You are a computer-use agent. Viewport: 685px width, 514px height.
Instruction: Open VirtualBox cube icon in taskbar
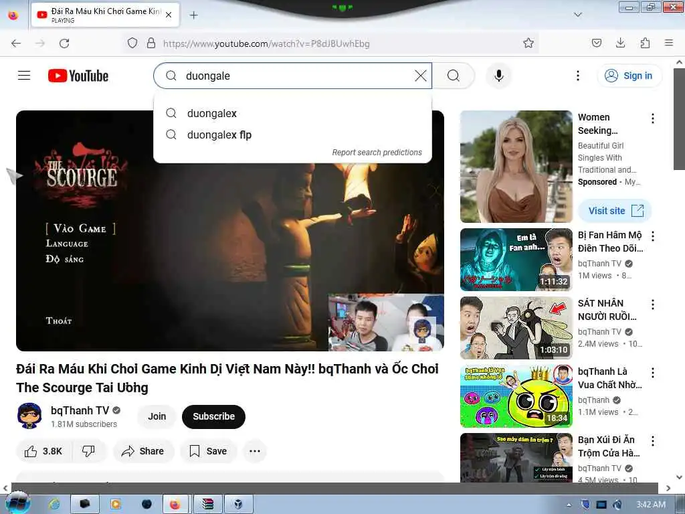(239, 505)
